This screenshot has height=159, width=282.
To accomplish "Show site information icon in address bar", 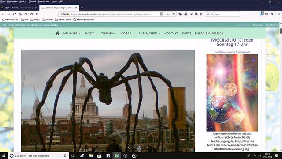I will [x=61, y=14].
